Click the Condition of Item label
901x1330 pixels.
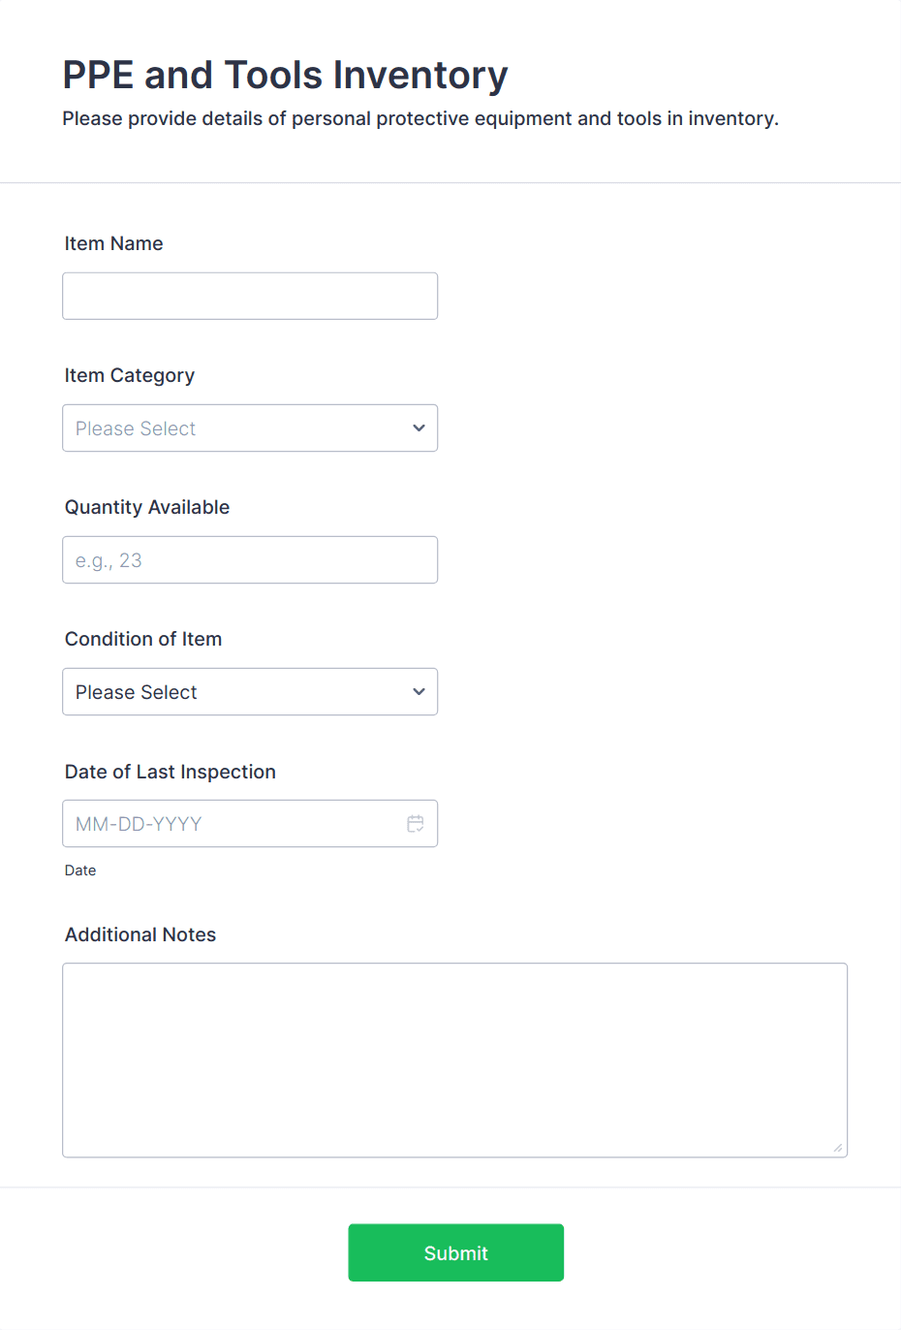click(x=143, y=639)
